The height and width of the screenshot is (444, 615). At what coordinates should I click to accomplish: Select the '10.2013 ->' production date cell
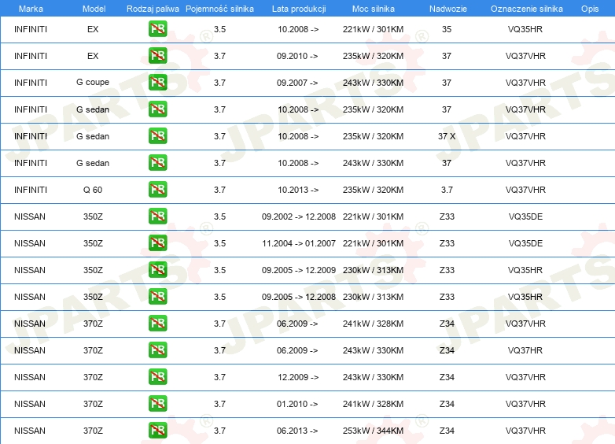298,190
